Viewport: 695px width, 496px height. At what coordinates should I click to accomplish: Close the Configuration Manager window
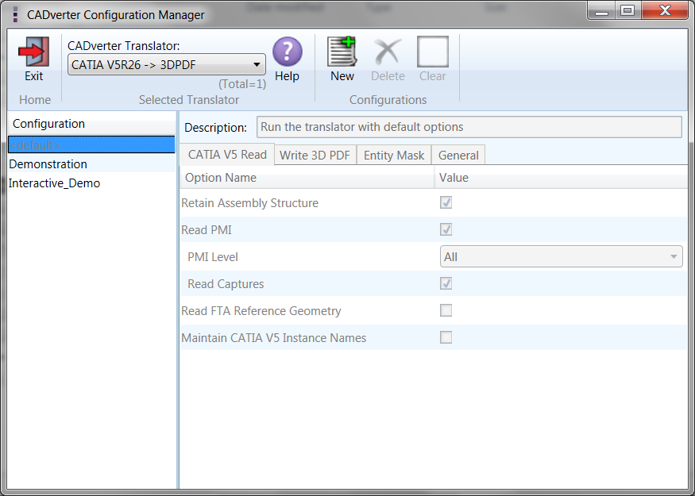point(665,10)
